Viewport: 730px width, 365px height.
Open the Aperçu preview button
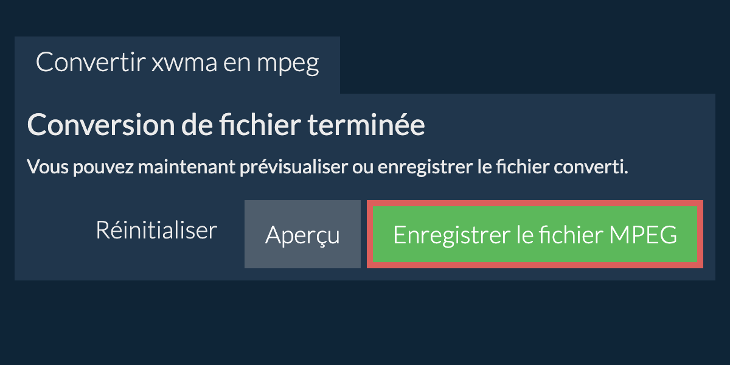tap(302, 234)
